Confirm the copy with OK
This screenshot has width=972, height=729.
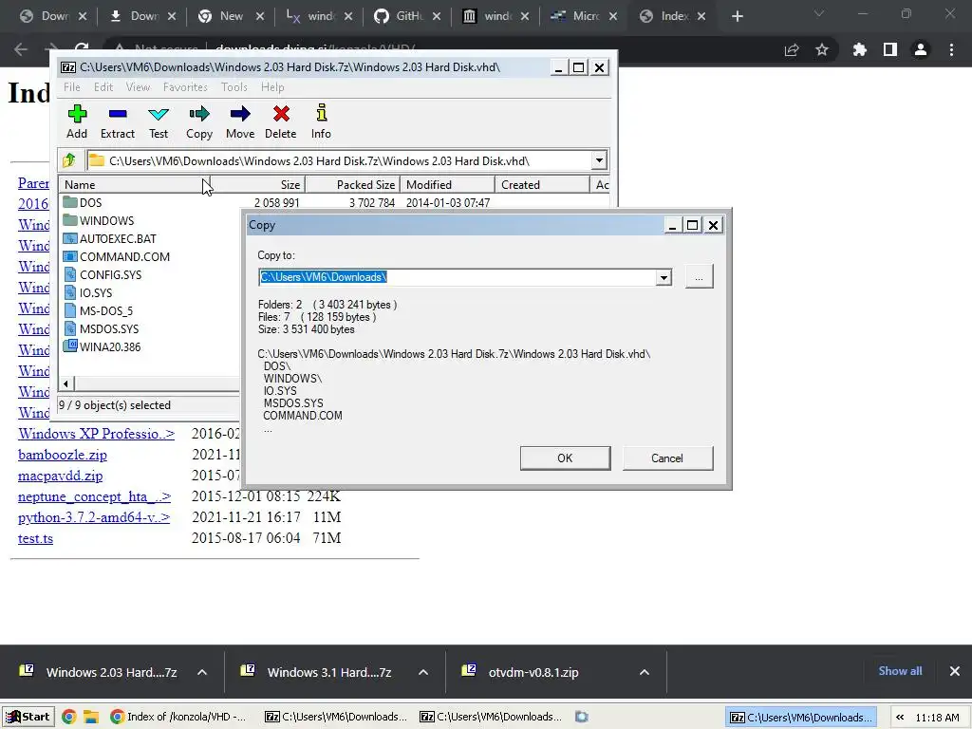point(565,458)
